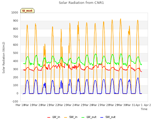The width and height of the screenshot is (163, 122).
Task: Click the 100 y-axis tick label
Action: coord(16,85)
